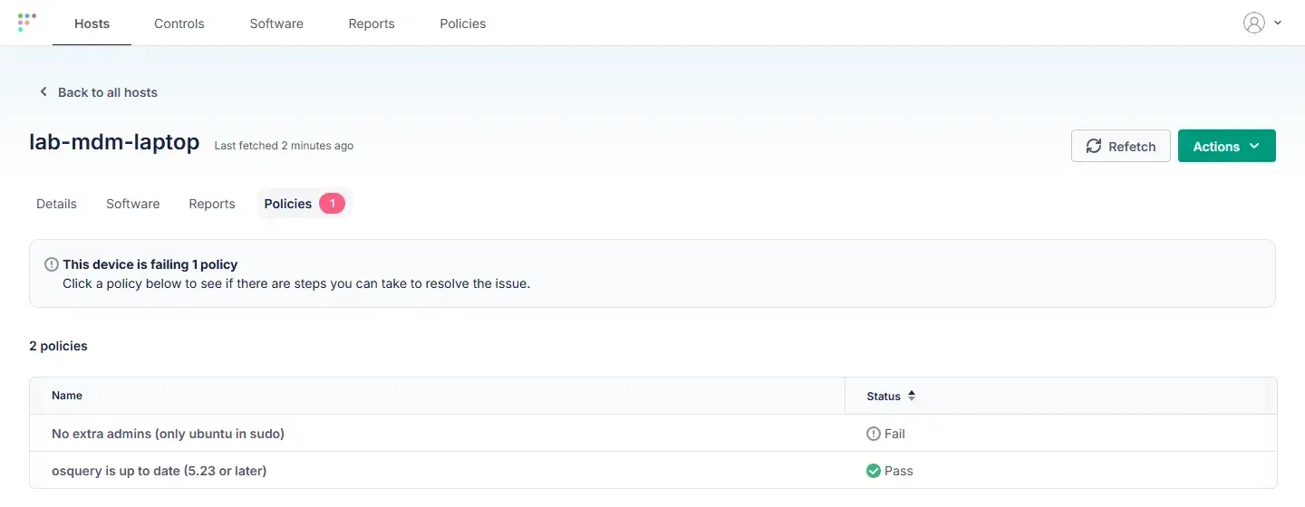Click the Fleet logo icon
The width and height of the screenshot is (1305, 507).
pyautogui.click(x=27, y=23)
